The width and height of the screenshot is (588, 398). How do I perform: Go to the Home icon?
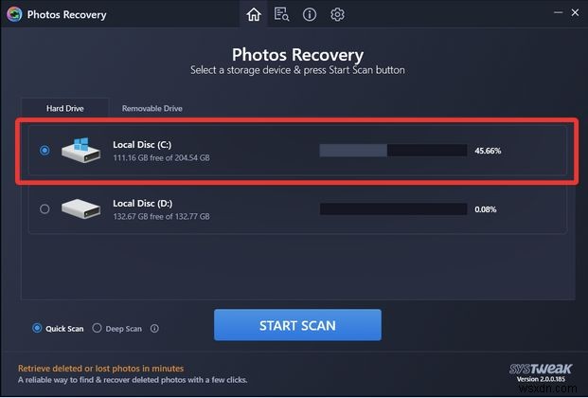[254, 14]
